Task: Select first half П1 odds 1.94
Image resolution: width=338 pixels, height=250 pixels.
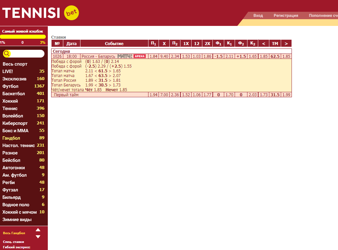Action: tap(154, 95)
